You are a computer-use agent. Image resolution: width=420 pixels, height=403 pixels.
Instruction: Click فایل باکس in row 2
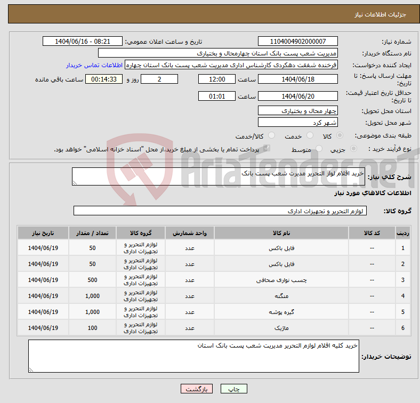click(281, 264)
